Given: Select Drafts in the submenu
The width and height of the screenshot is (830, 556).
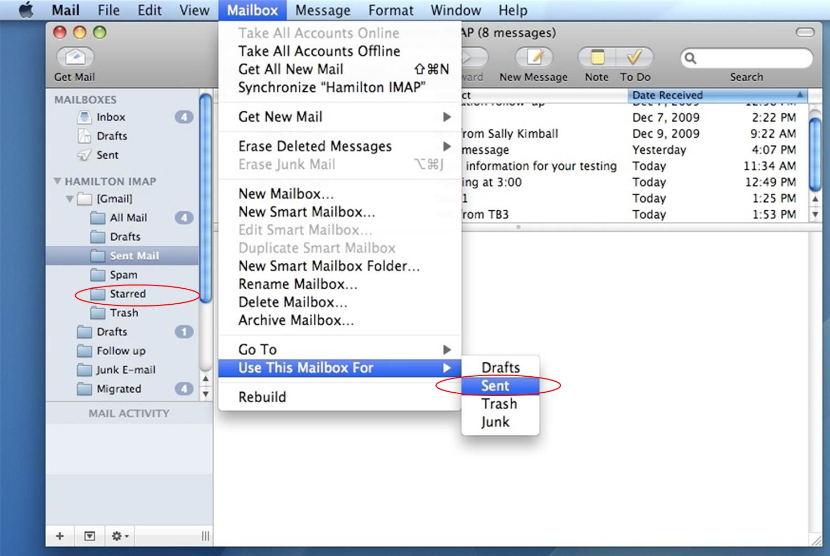Looking at the screenshot, I should tap(500, 367).
